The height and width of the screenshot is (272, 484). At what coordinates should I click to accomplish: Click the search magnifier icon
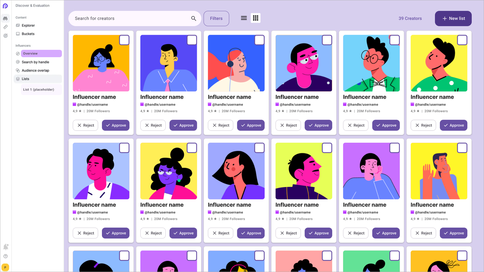click(194, 18)
